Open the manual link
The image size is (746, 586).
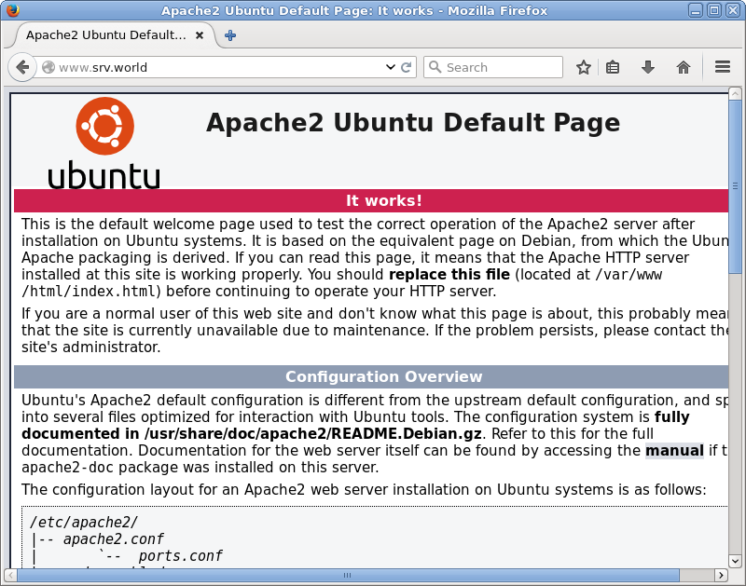click(x=674, y=451)
